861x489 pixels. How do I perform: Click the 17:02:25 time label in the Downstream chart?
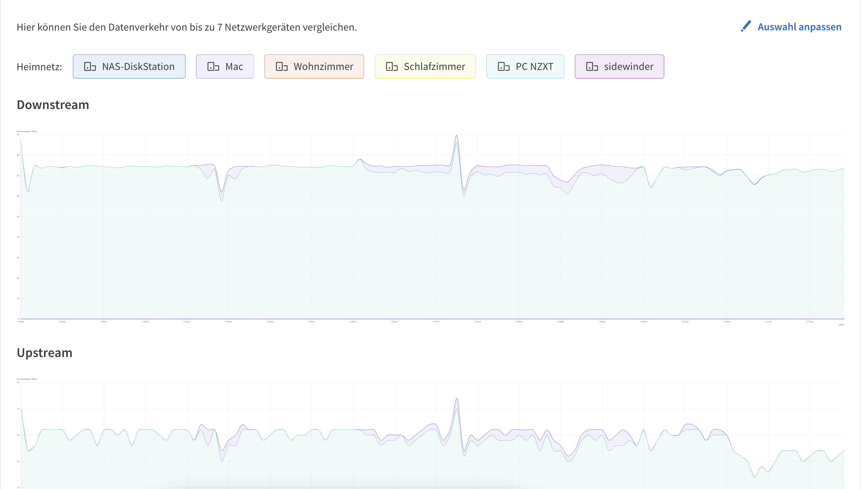20,322
